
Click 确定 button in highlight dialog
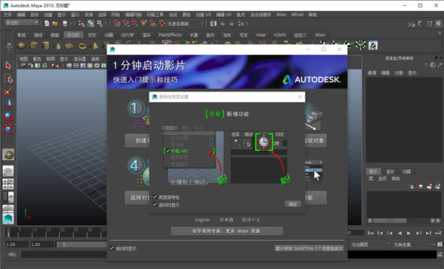point(292,204)
